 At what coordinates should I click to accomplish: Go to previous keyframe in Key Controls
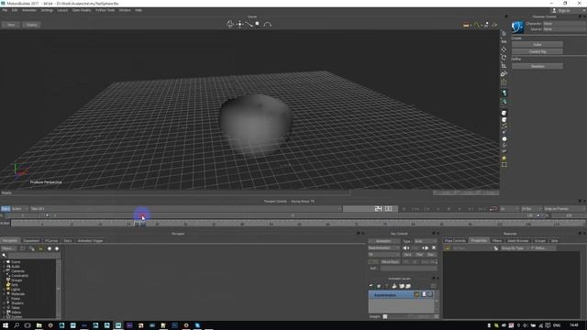(405, 247)
